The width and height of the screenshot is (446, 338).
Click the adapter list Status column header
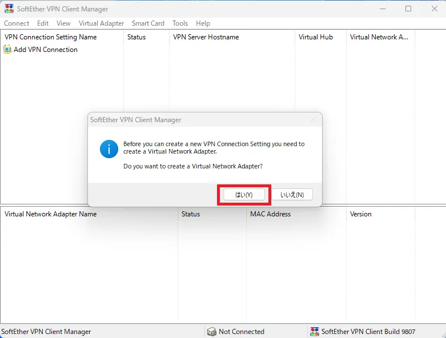click(212, 214)
